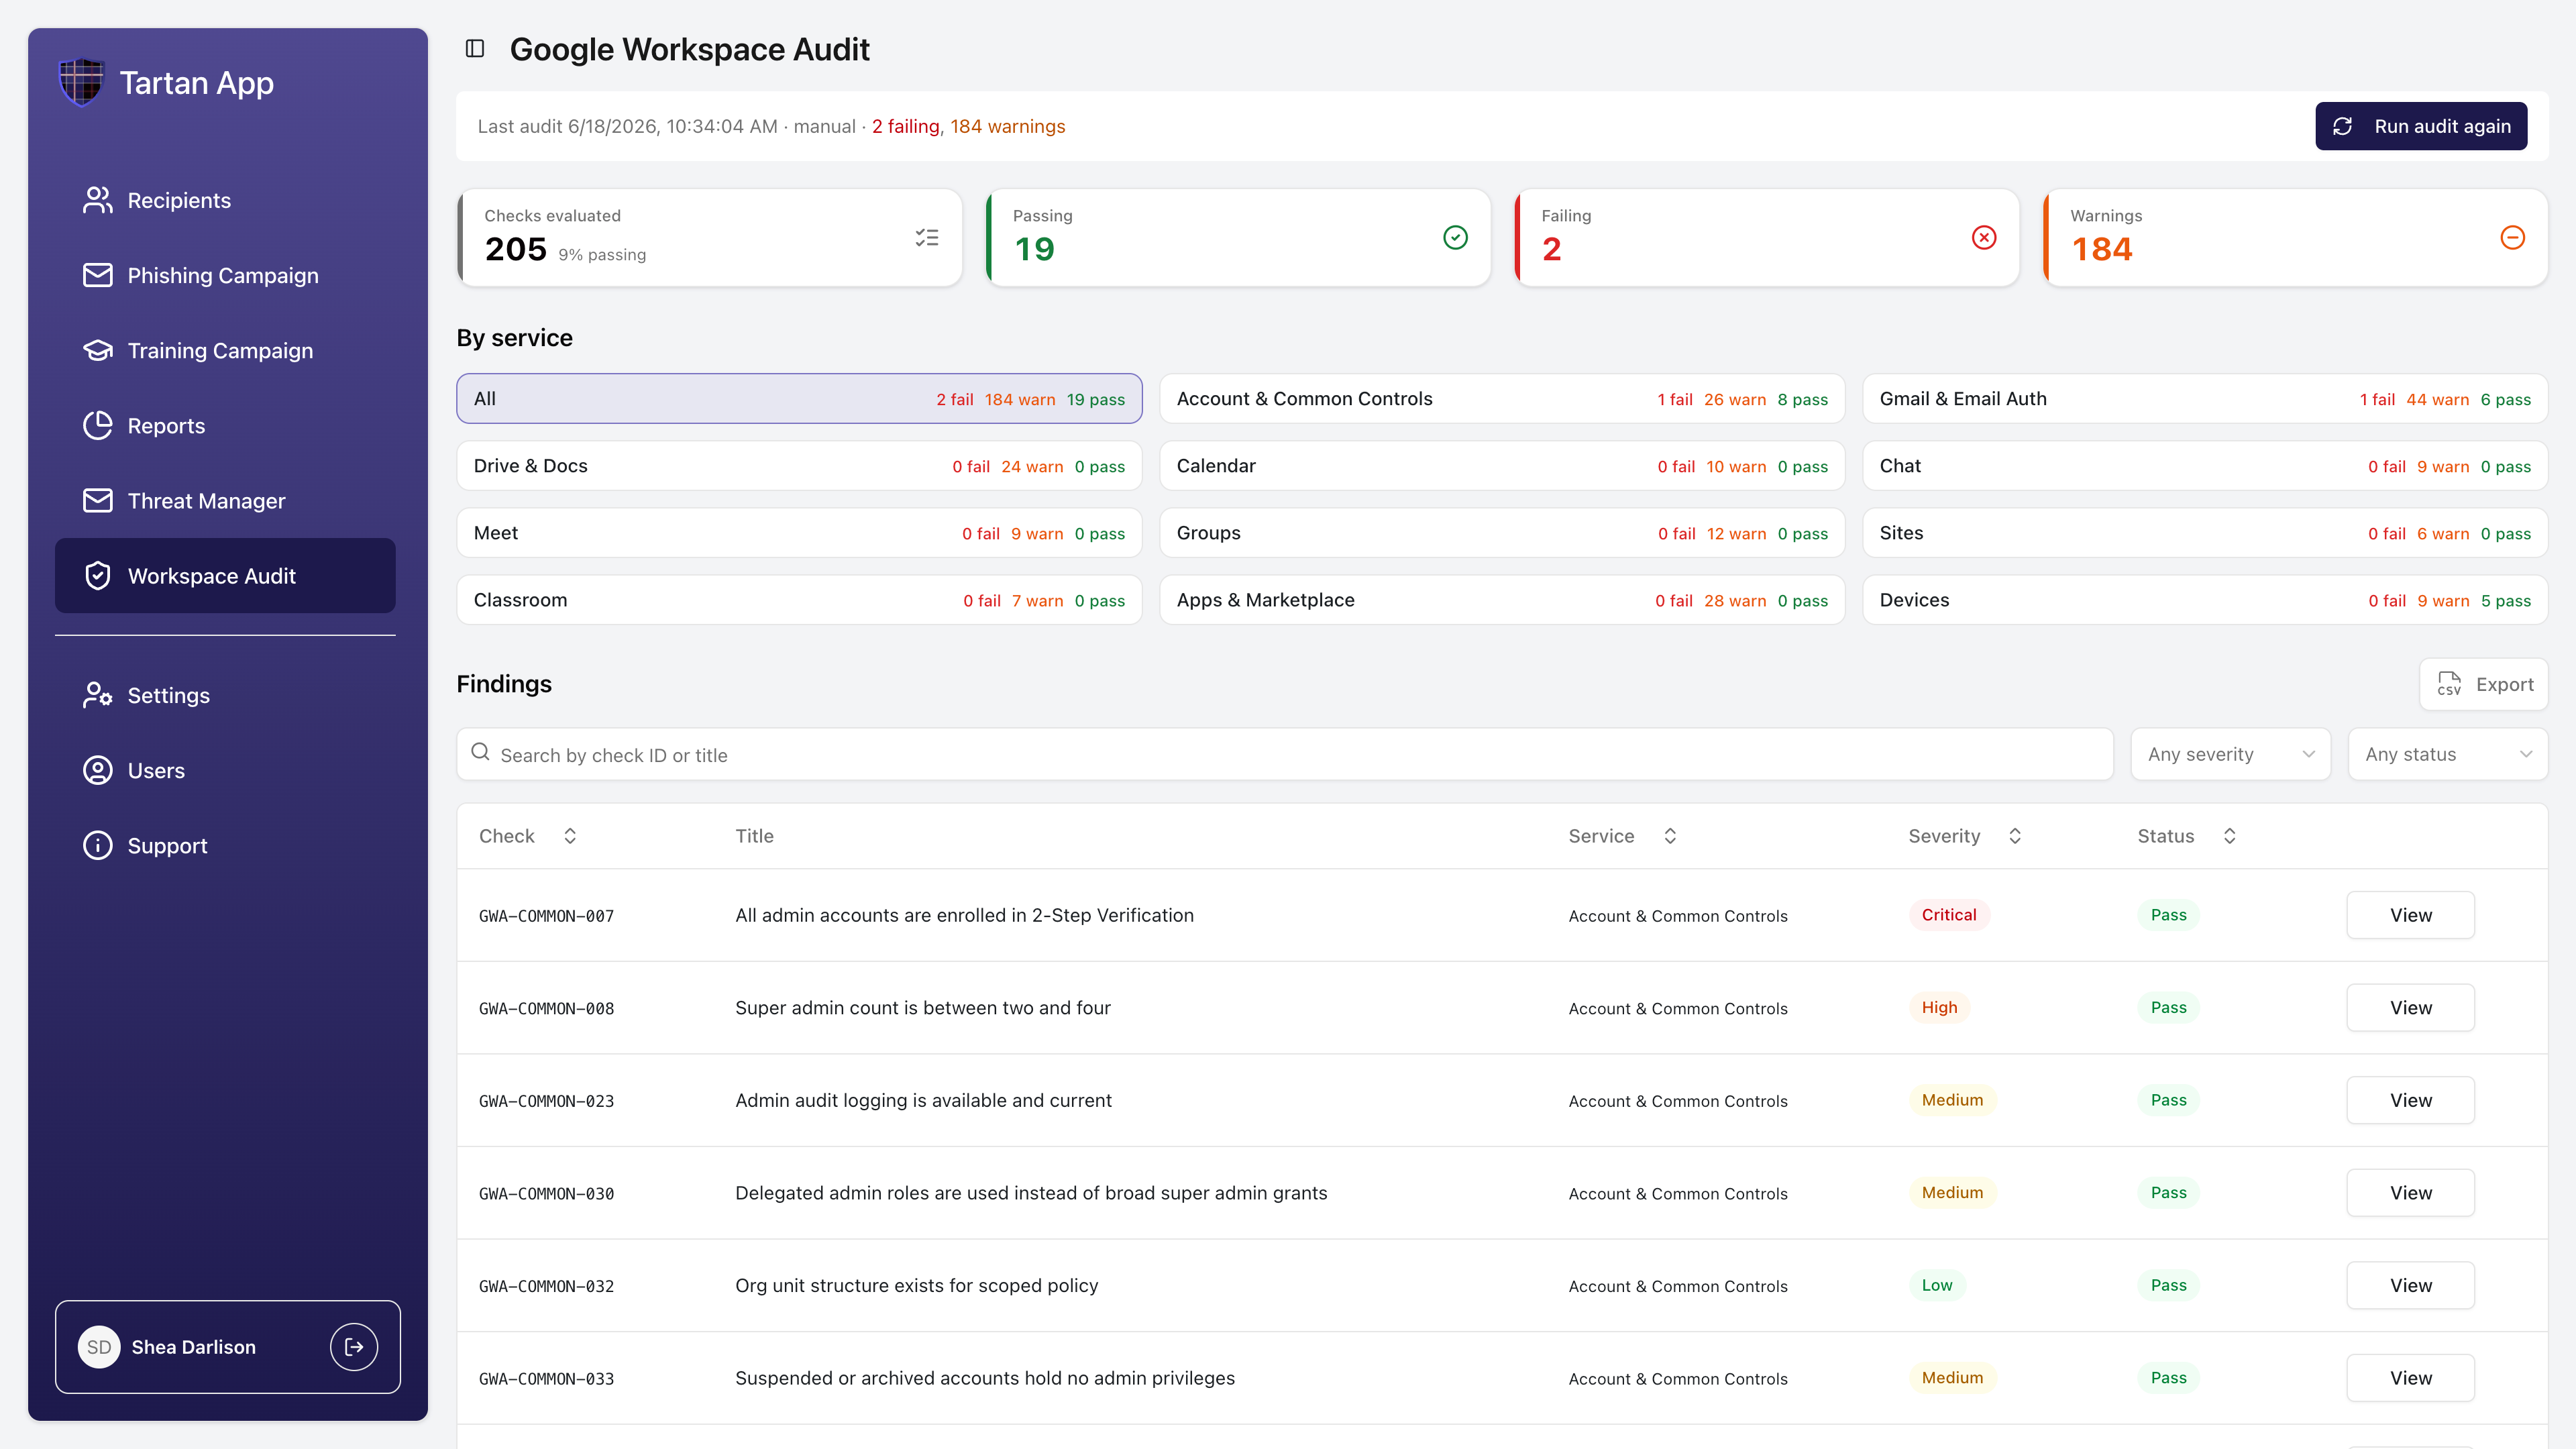Filter findings by Groups service
The height and width of the screenshot is (1449, 2576).
point(1502,532)
